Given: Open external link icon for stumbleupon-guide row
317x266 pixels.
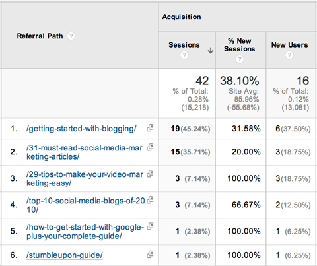Looking at the screenshot, I should (150, 254).
